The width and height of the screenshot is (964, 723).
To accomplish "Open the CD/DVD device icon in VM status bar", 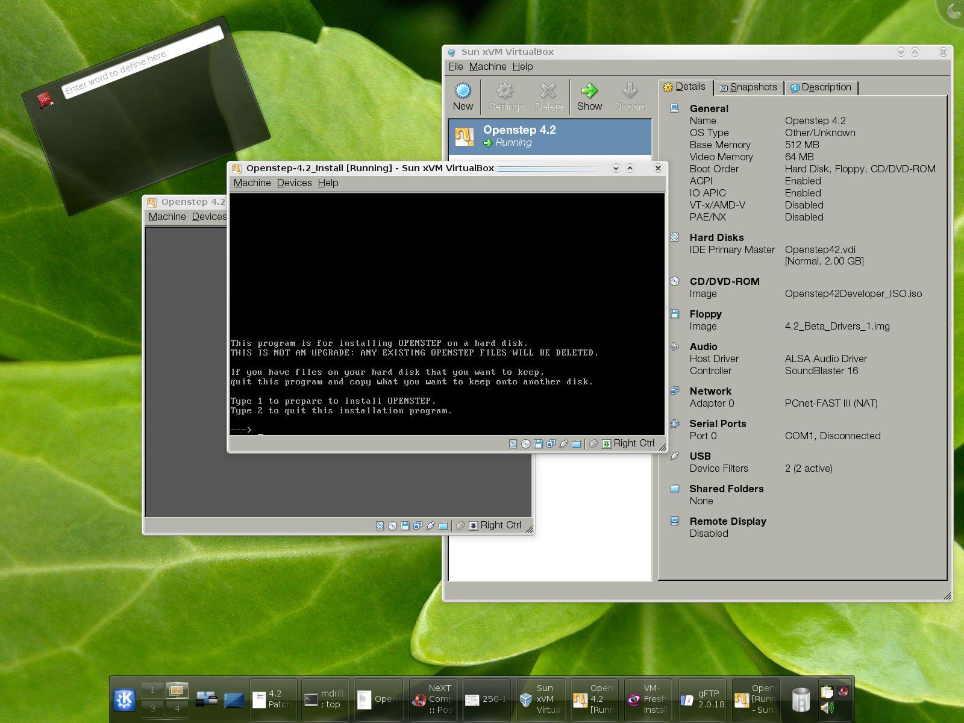I will (525, 444).
